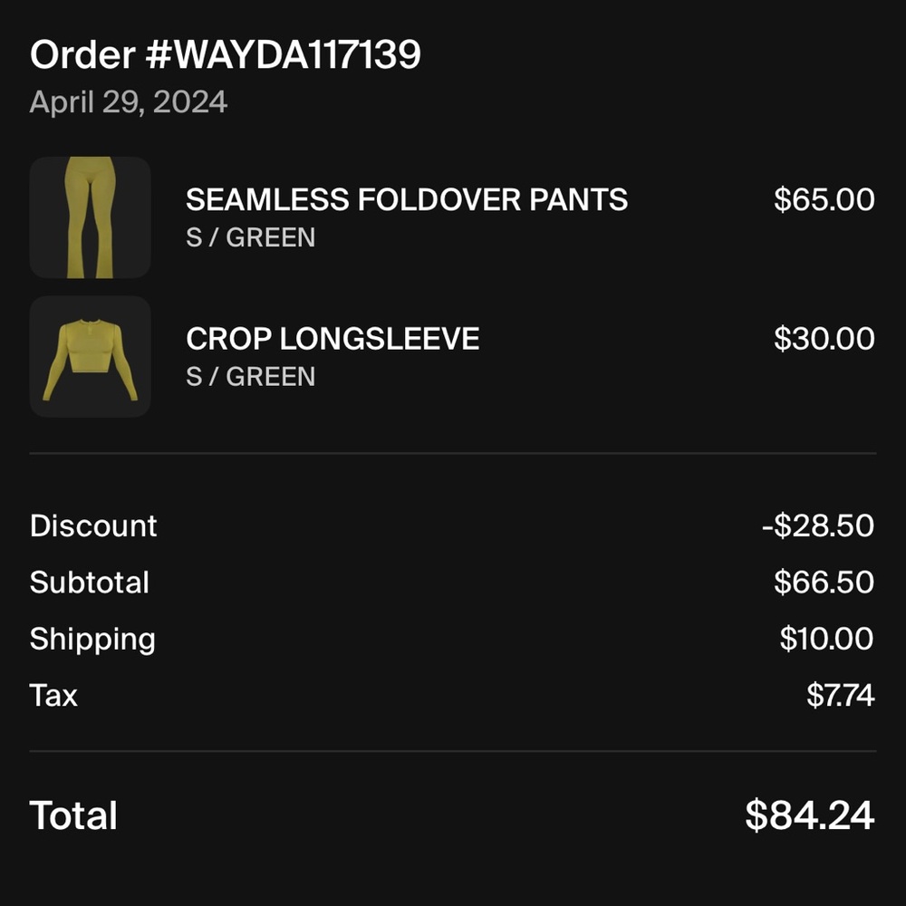Screen dimensions: 906x906
Task: Click the S / GREEN variant under pants
Action: (x=251, y=237)
